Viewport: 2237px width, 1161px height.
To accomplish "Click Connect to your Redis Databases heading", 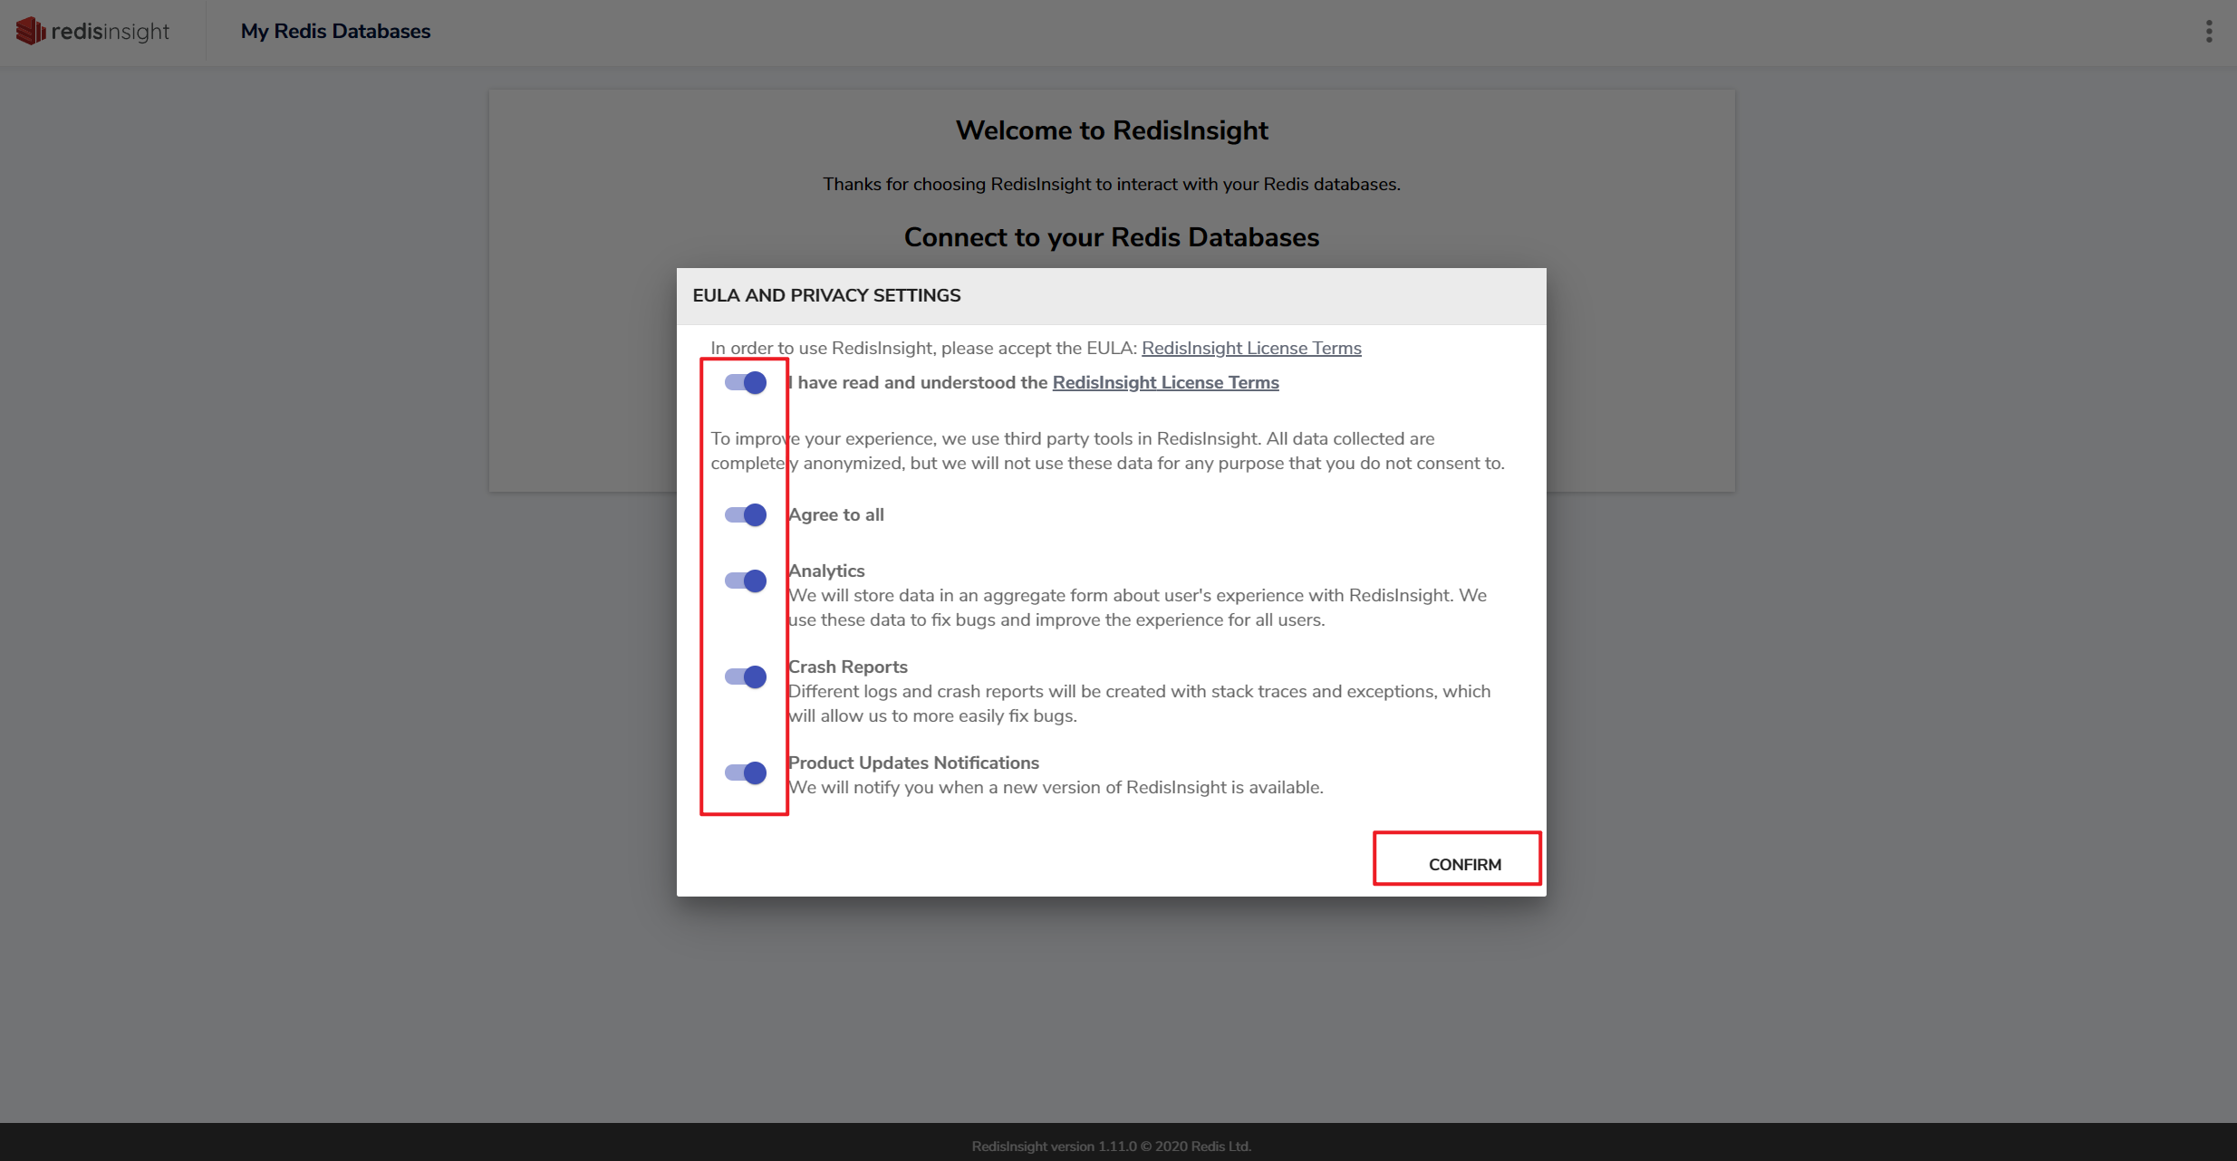I will pos(1112,237).
